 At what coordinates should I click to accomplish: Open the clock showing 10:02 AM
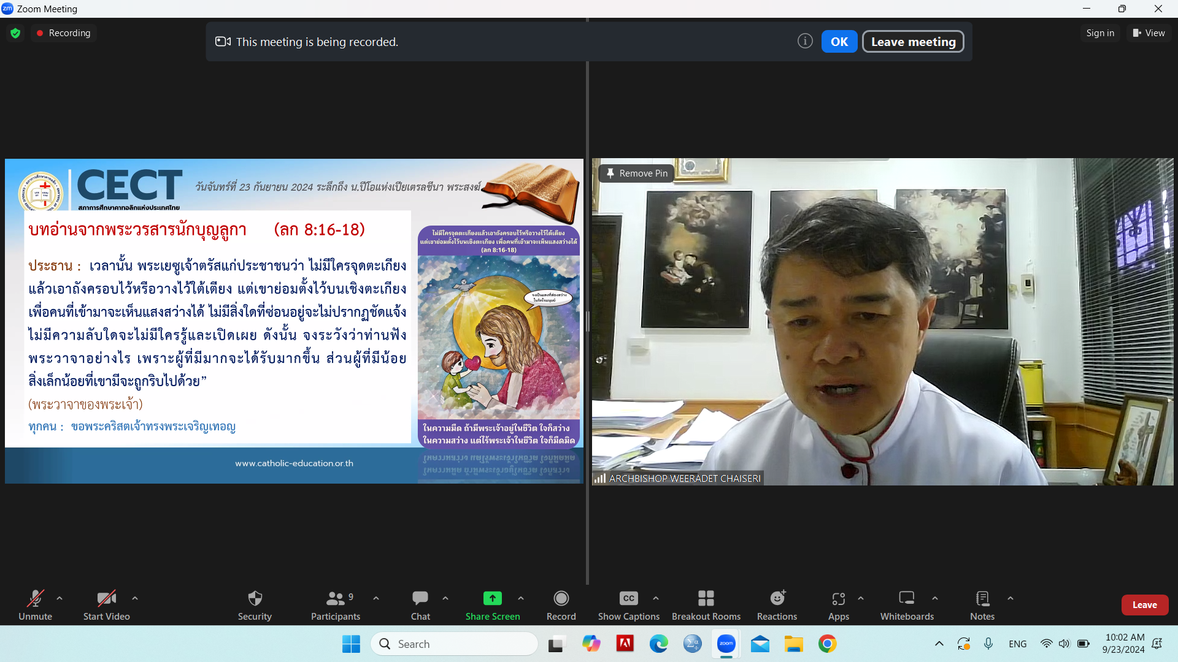(1123, 644)
